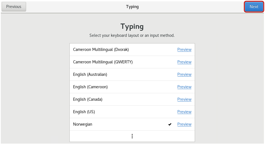Viewport: 265px width, 145px height.
Task: Pick the English (Cameroon) layout
Action: [x=90, y=87]
